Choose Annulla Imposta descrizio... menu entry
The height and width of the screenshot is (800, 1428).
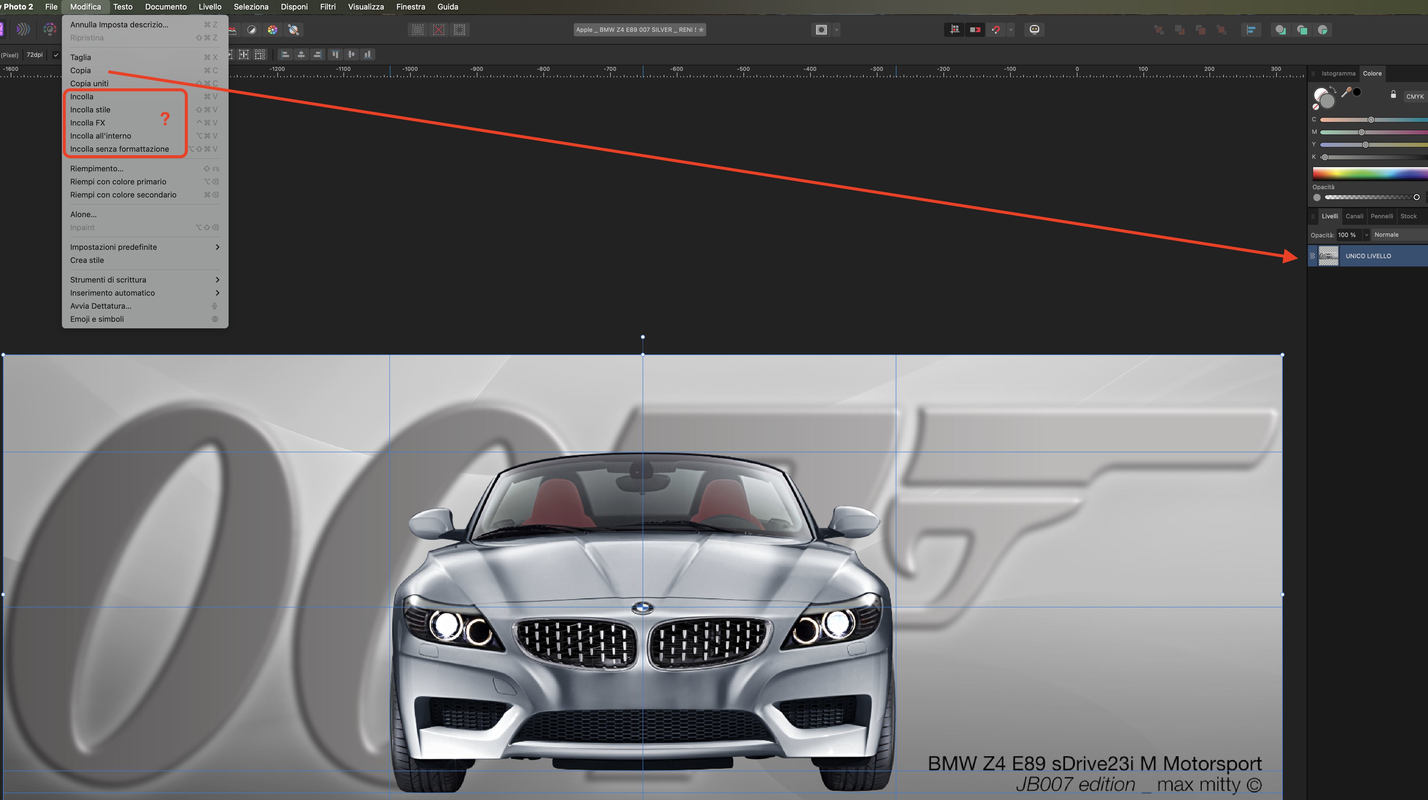click(x=145, y=24)
